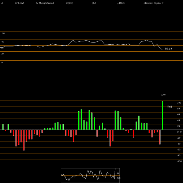Click the MR axis label -100
The height and width of the screenshot is (183, 183).
click(x=179, y=161)
